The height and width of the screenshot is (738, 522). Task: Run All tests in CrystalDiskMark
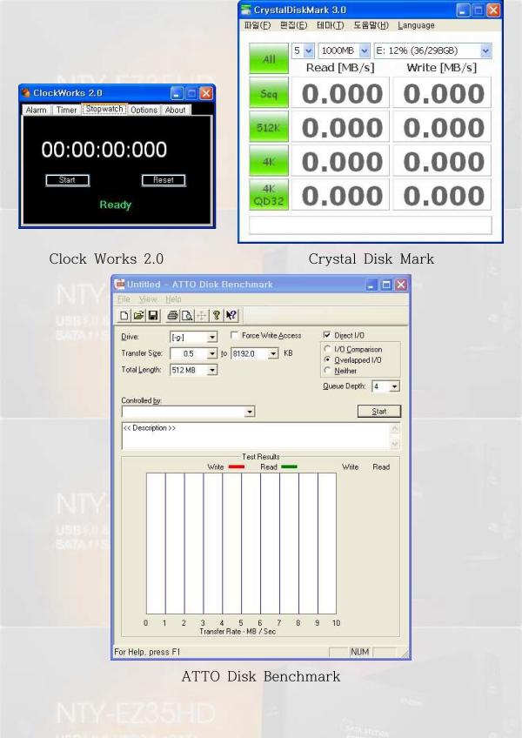tap(269, 59)
